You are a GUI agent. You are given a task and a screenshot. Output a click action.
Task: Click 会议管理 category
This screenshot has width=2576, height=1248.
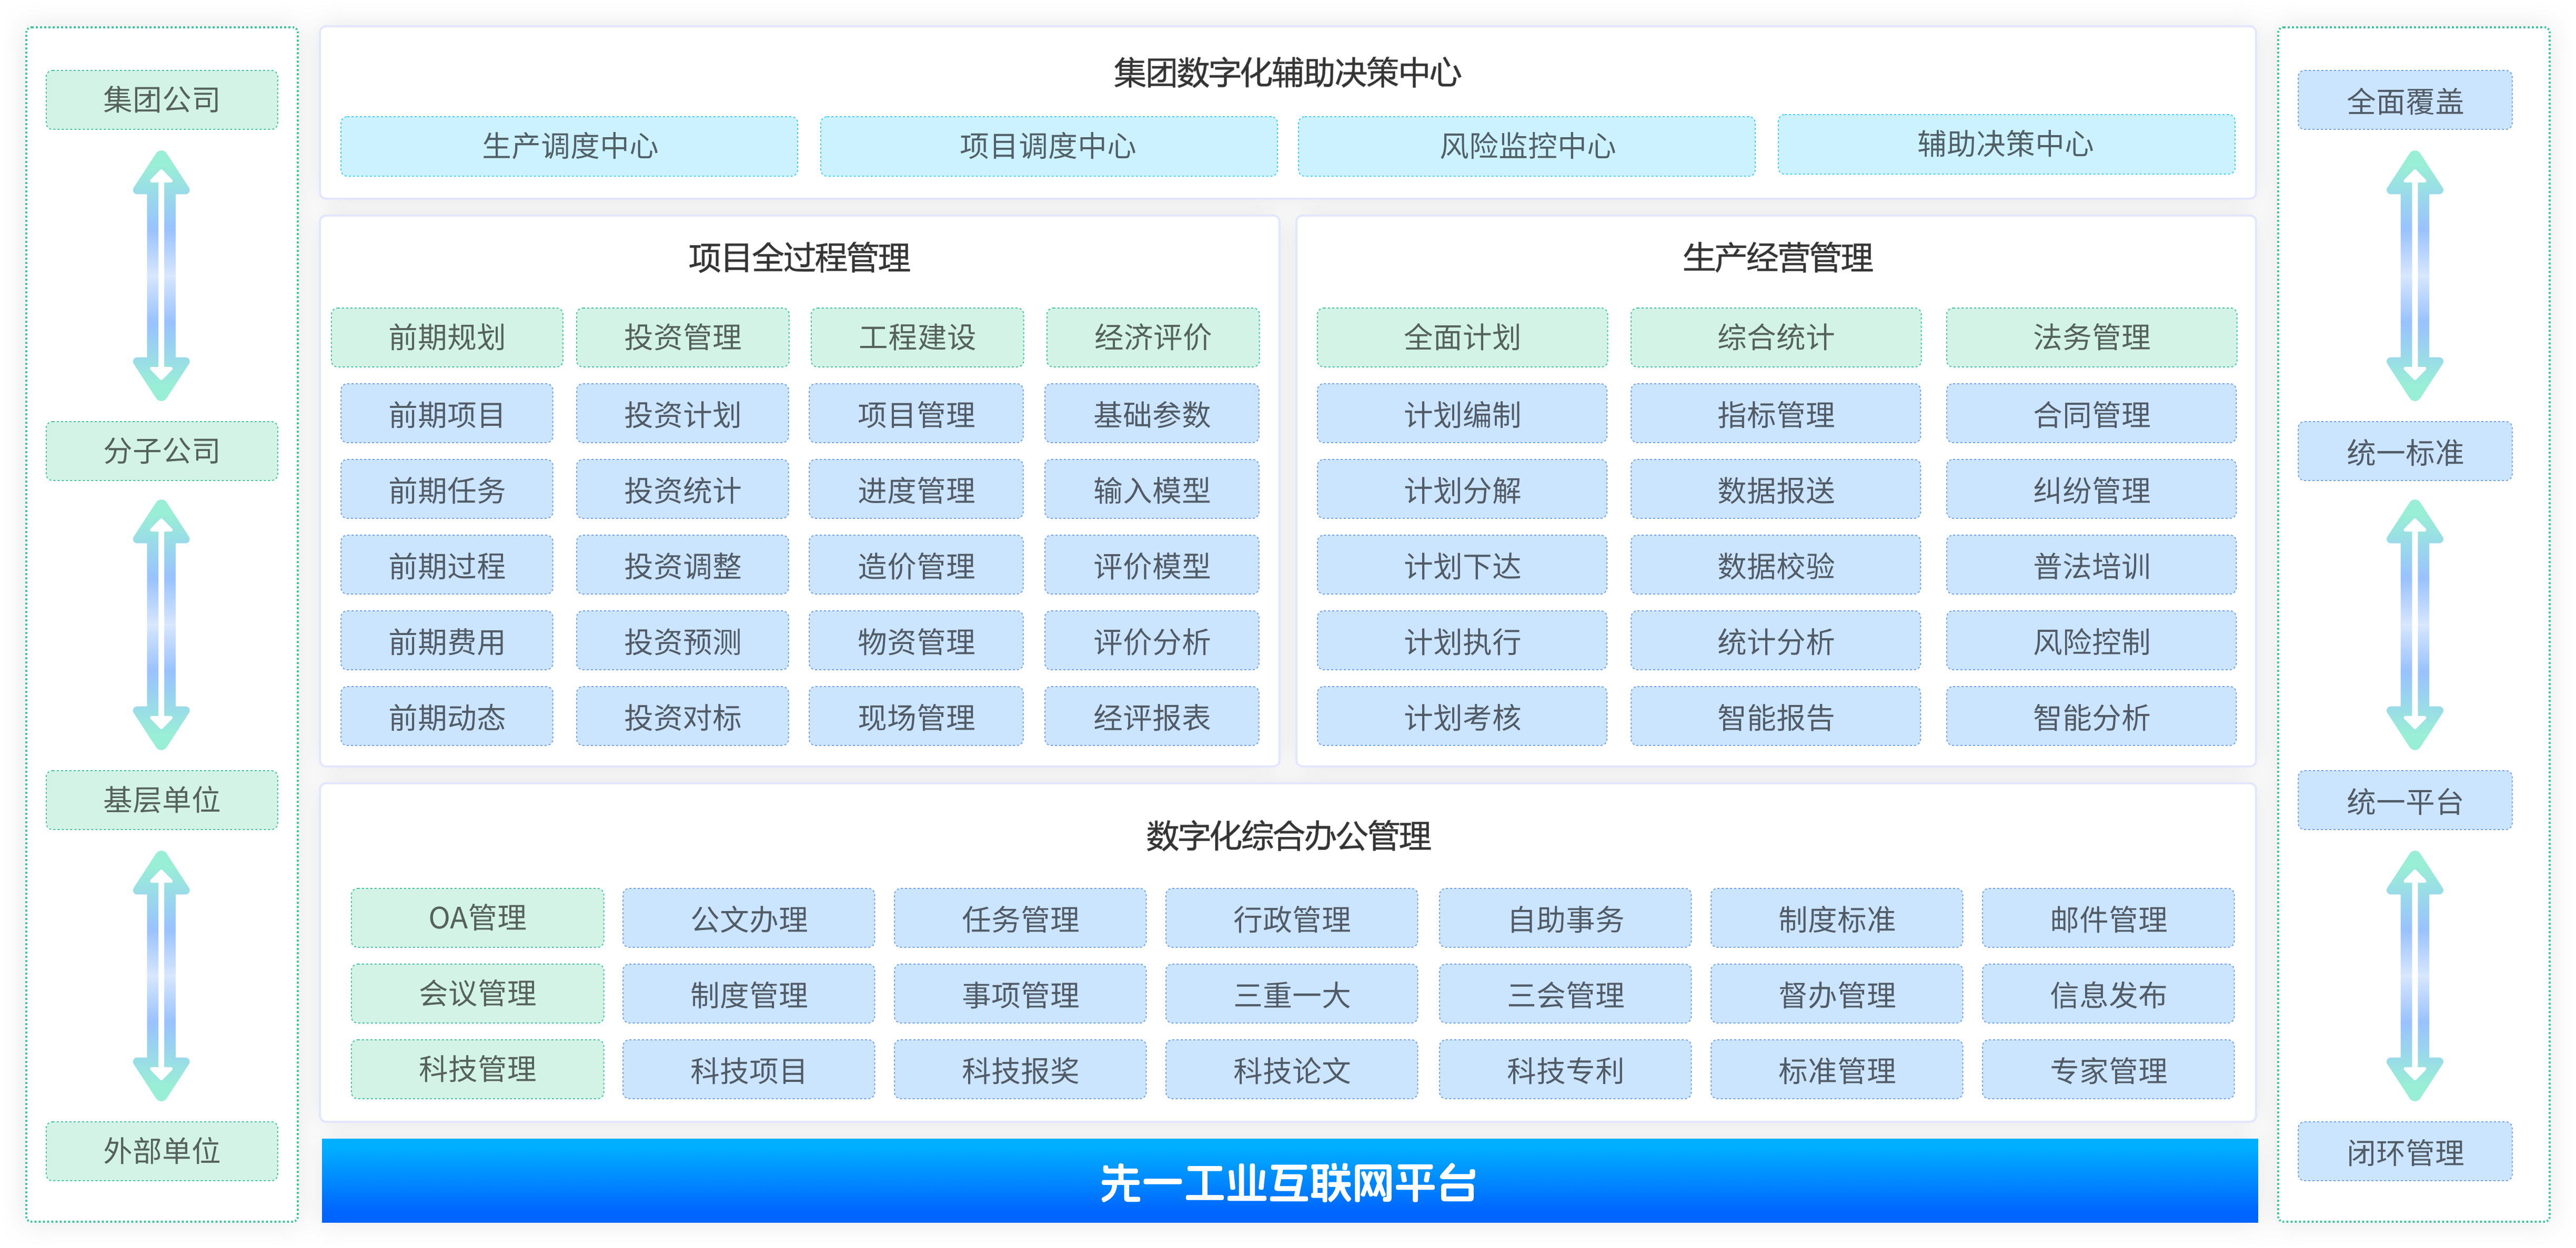point(477,993)
